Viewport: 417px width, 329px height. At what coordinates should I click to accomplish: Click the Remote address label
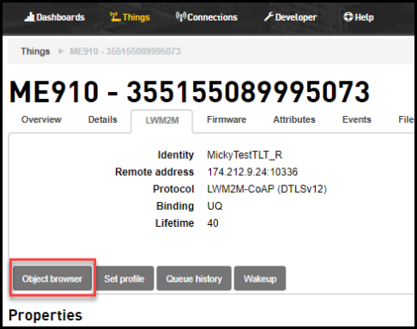[154, 172]
